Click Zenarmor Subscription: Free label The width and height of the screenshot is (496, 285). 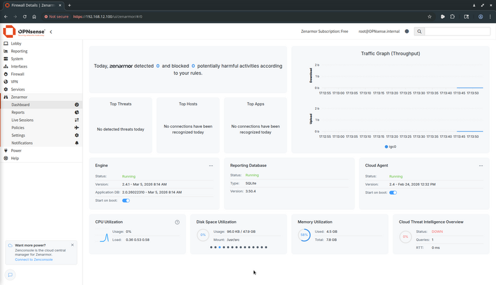click(x=324, y=31)
